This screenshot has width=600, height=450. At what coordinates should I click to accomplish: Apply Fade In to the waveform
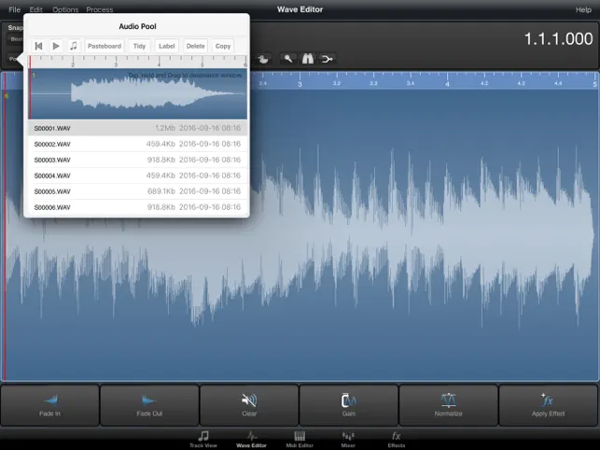pos(49,405)
